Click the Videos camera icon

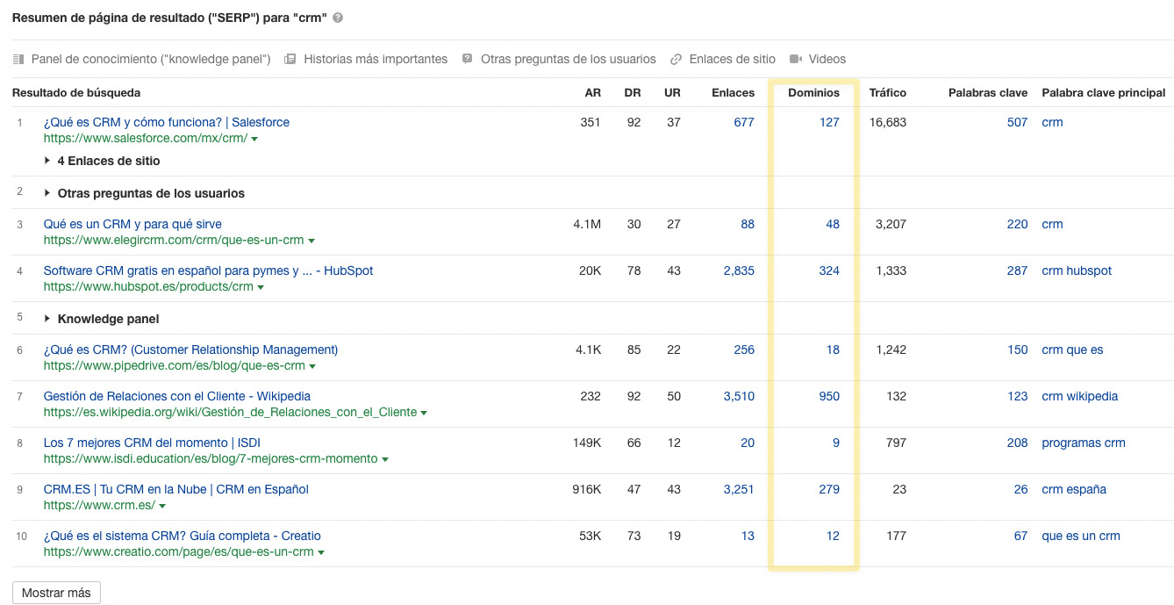click(x=796, y=60)
